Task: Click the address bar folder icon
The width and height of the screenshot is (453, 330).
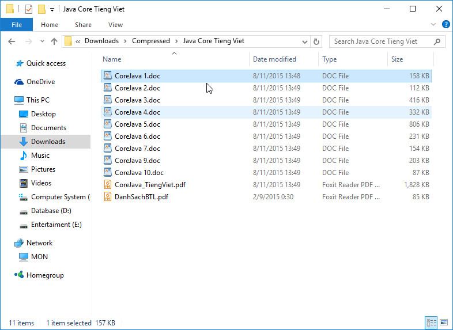Action: point(68,41)
